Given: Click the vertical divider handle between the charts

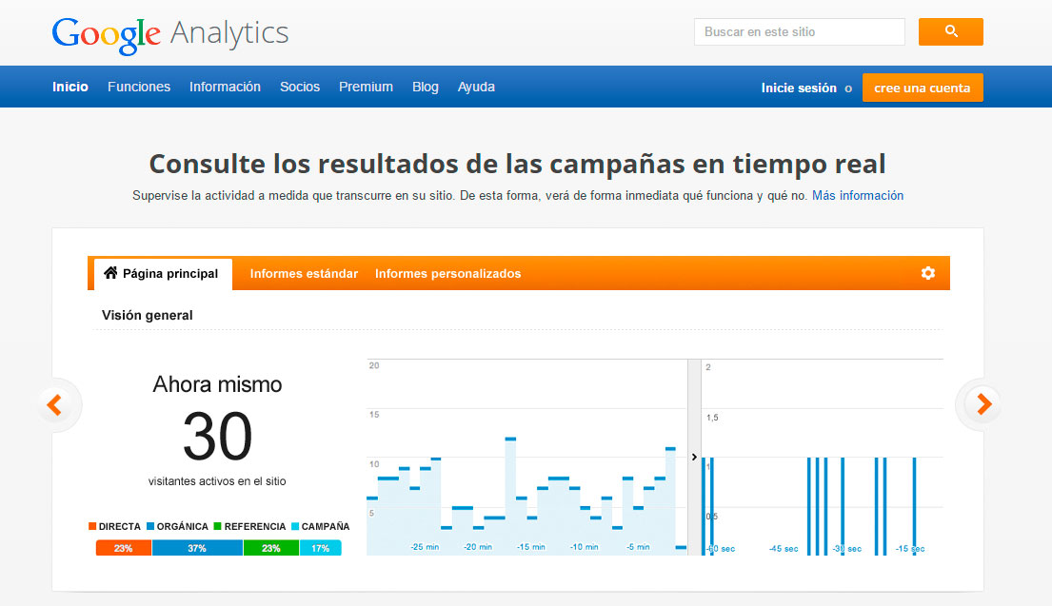Looking at the screenshot, I should 694,457.
